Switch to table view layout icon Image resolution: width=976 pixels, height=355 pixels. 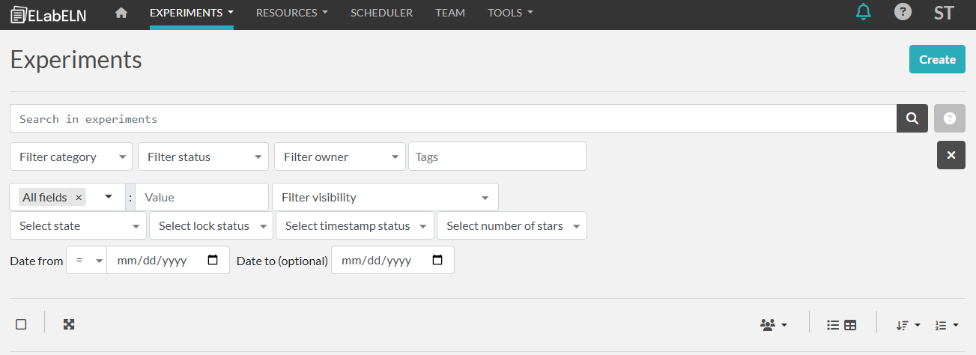click(850, 325)
